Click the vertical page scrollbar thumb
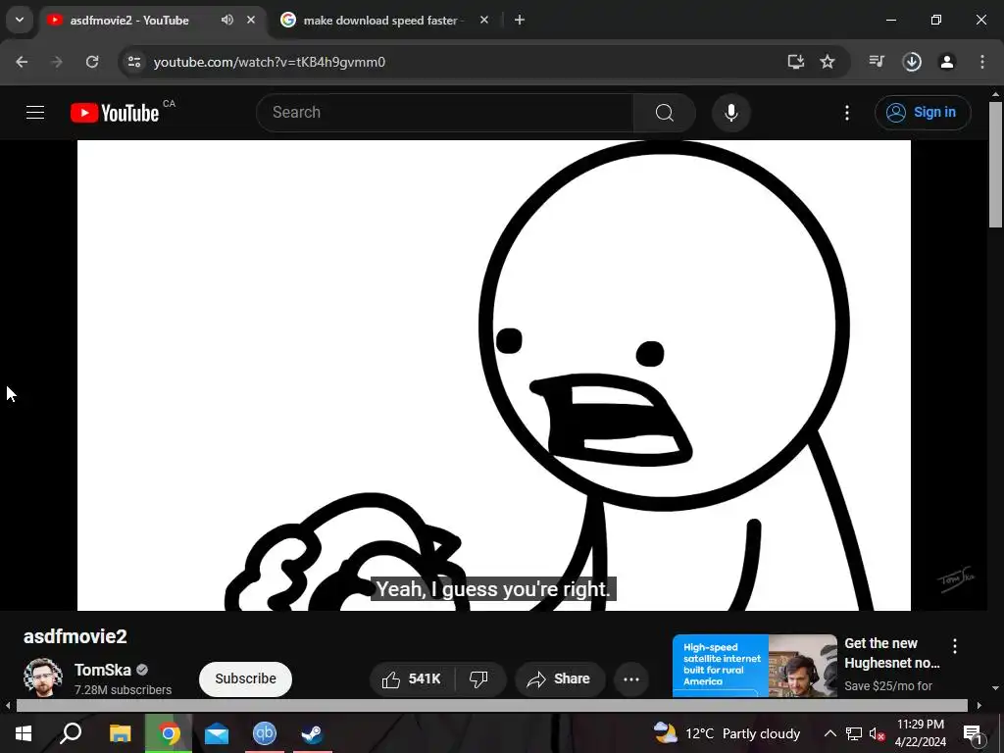This screenshot has height=753, width=1004. click(x=995, y=164)
